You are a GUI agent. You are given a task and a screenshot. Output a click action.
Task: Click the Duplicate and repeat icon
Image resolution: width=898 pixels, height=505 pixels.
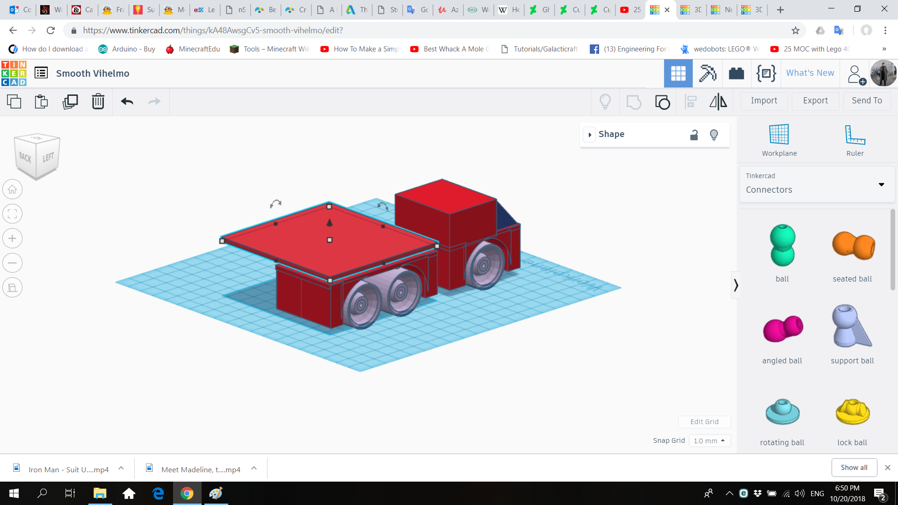(x=70, y=101)
